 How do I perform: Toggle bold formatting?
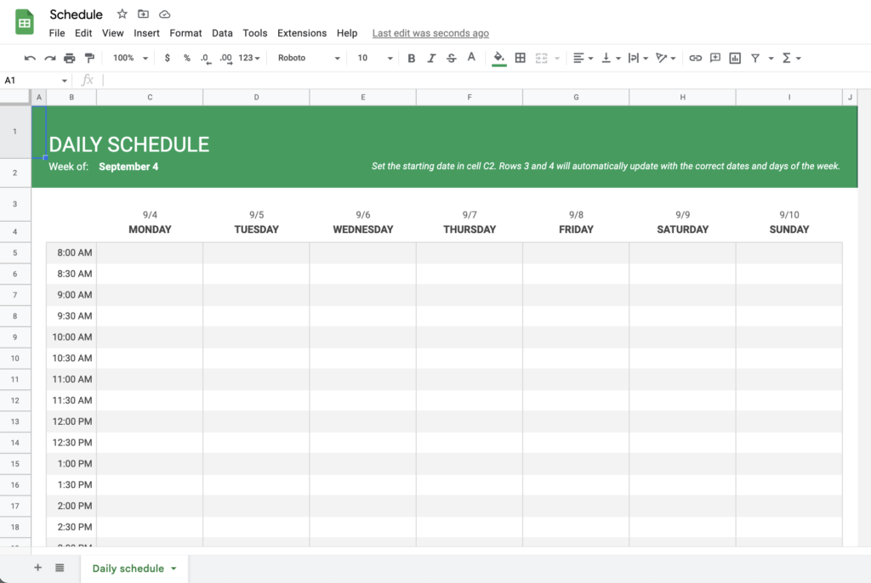point(412,58)
